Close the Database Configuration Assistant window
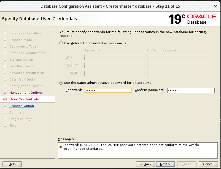The image size is (221, 169). tap(215, 6)
